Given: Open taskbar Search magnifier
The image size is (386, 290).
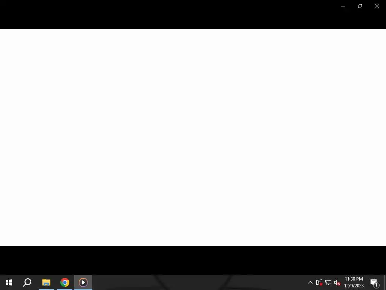Looking at the screenshot, I should coord(27,282).
